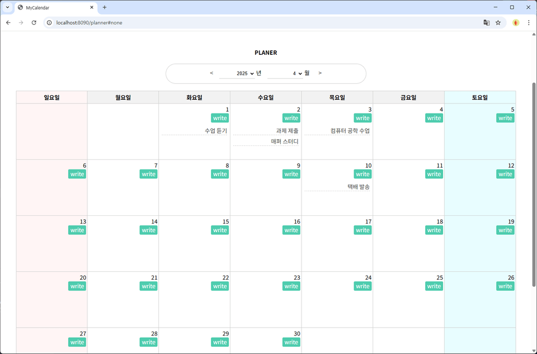
Task: Click write button for April 25
Action: pyautogui.click(x=434, y=286)
